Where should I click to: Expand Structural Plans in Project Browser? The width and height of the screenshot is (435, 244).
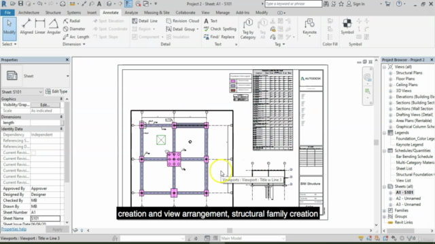click(390, 73)
